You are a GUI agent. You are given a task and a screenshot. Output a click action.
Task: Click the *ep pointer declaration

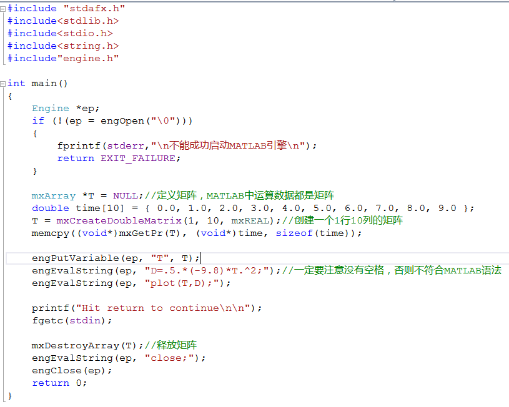(87, 109)
